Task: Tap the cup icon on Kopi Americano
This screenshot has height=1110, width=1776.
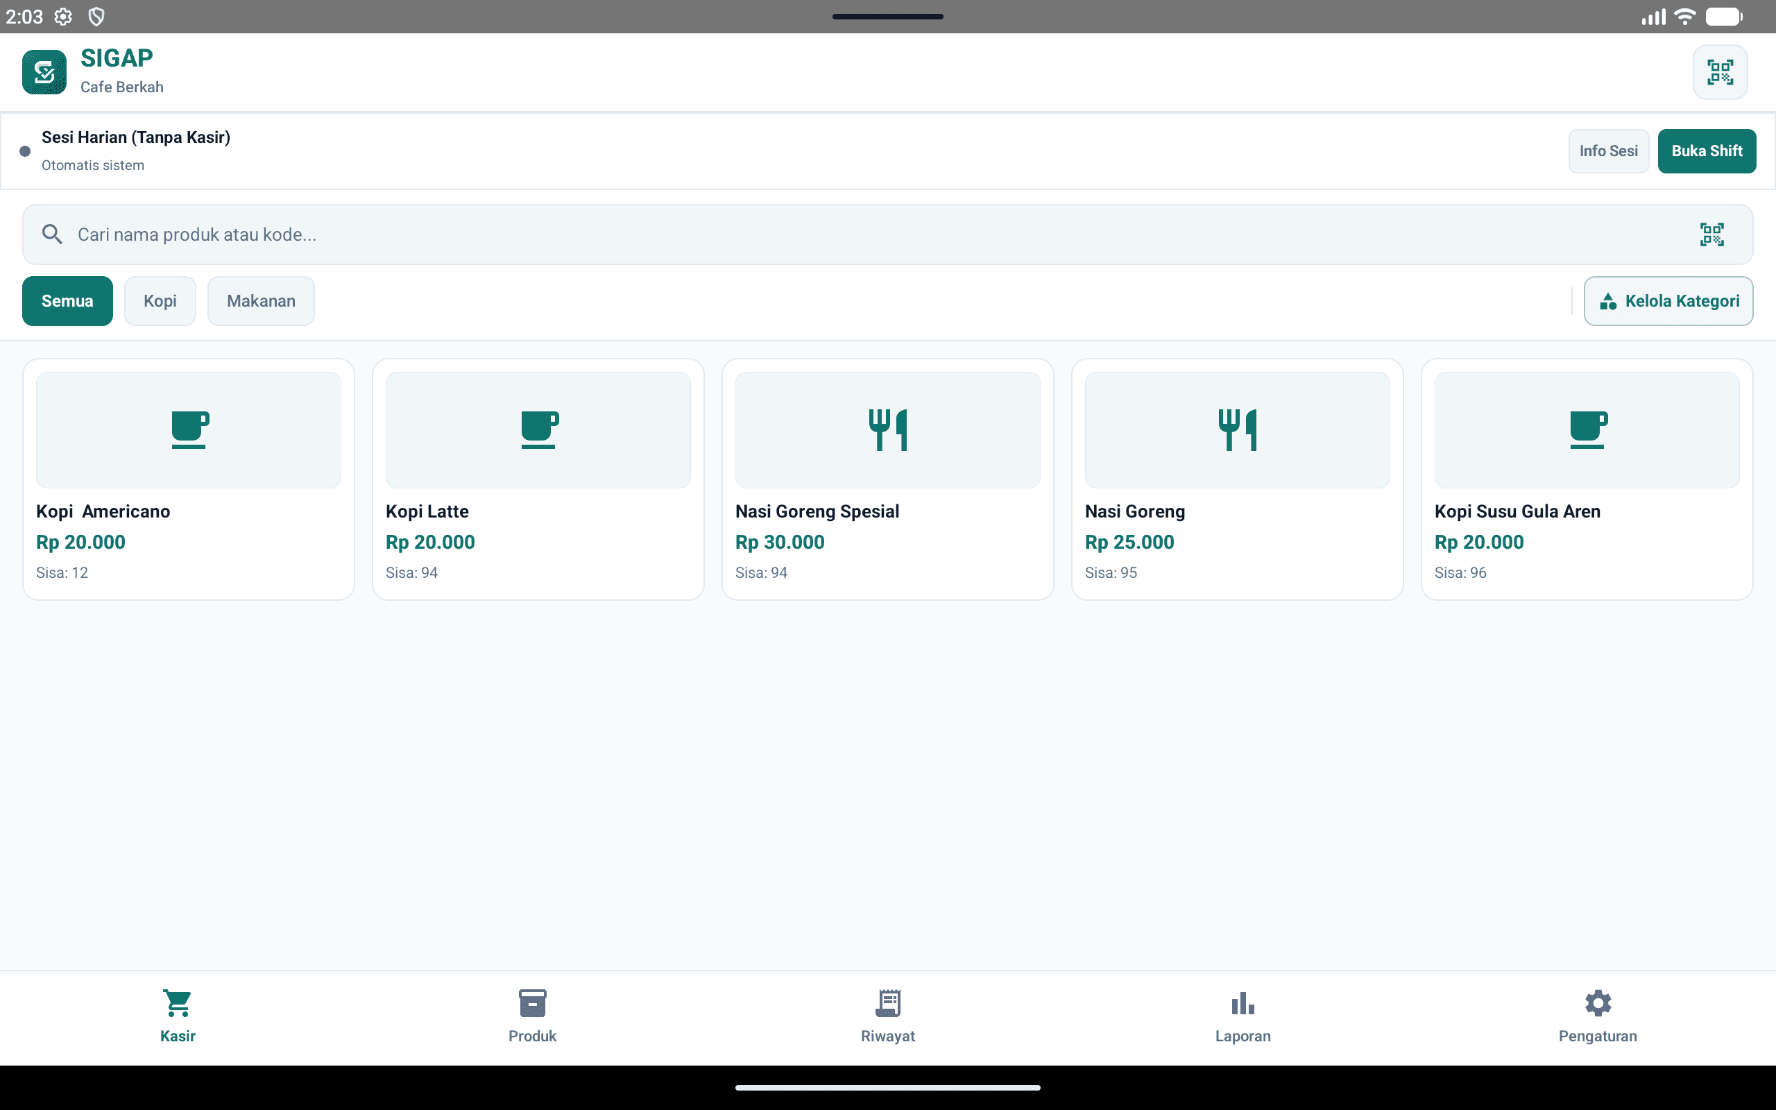Action: 189,429
